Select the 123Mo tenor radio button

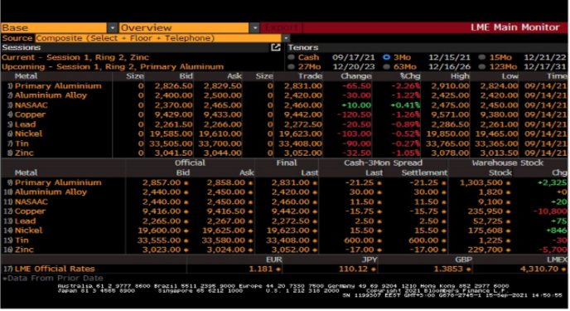(482, 66)
